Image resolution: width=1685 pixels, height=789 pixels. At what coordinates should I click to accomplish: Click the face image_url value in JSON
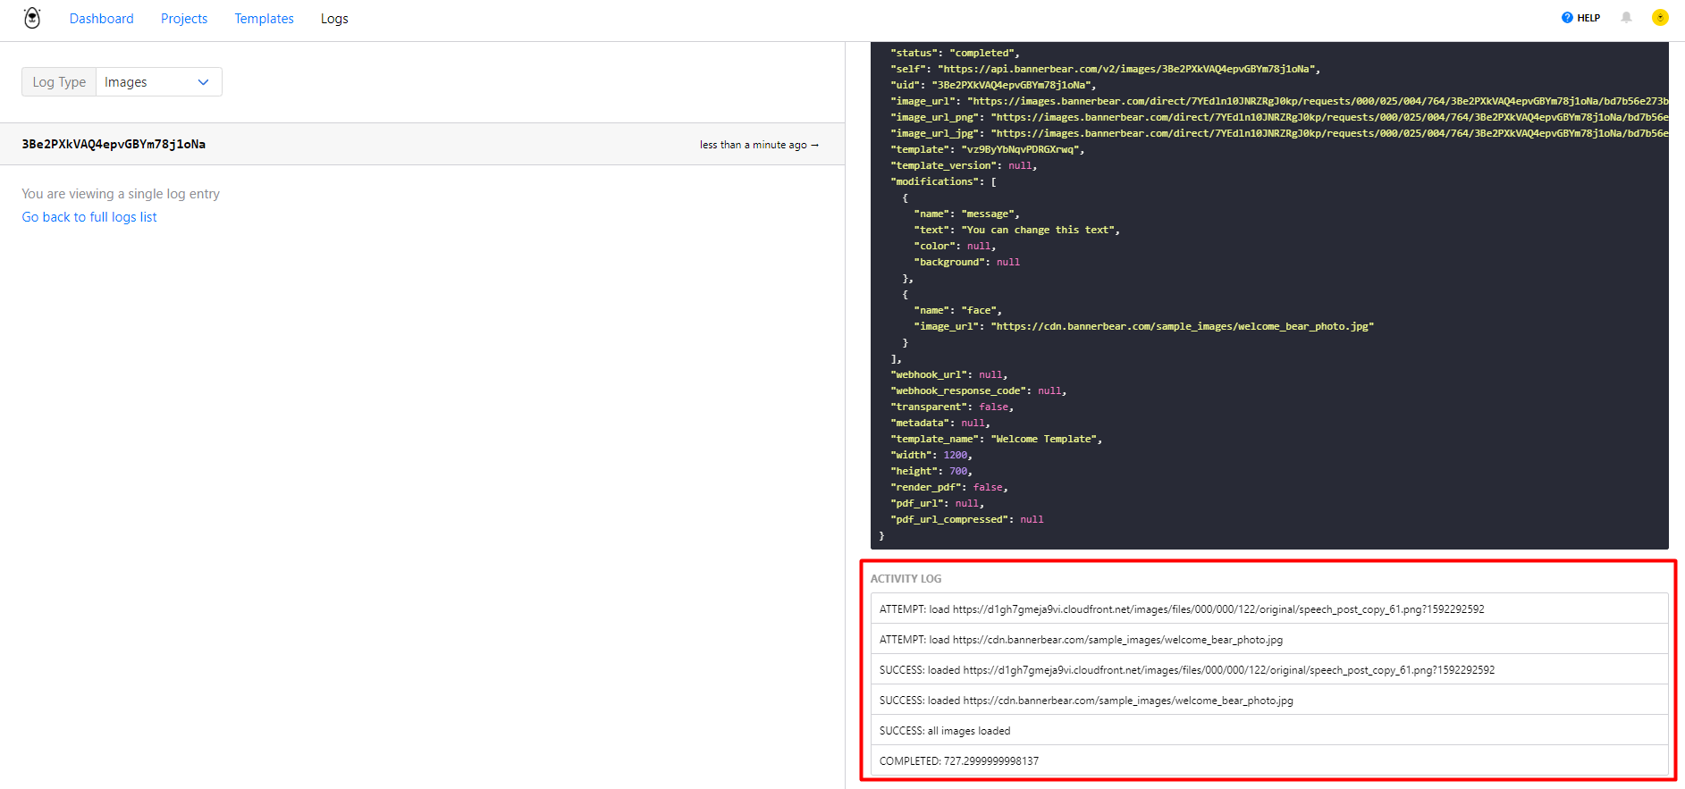(1182, 326)
